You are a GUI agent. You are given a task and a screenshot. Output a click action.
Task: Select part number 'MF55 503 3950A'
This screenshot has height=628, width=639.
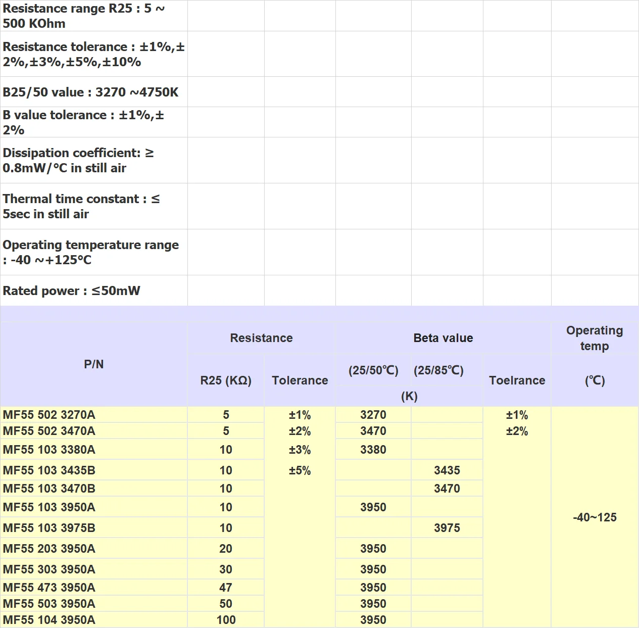93,604
